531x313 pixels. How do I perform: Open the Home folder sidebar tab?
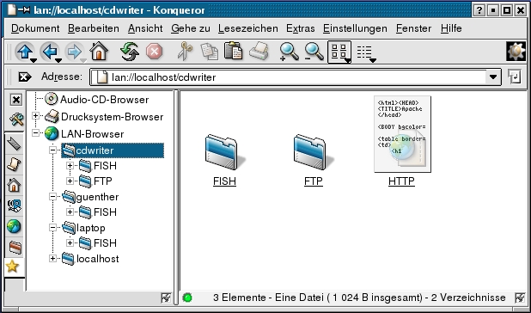(14, 185)
